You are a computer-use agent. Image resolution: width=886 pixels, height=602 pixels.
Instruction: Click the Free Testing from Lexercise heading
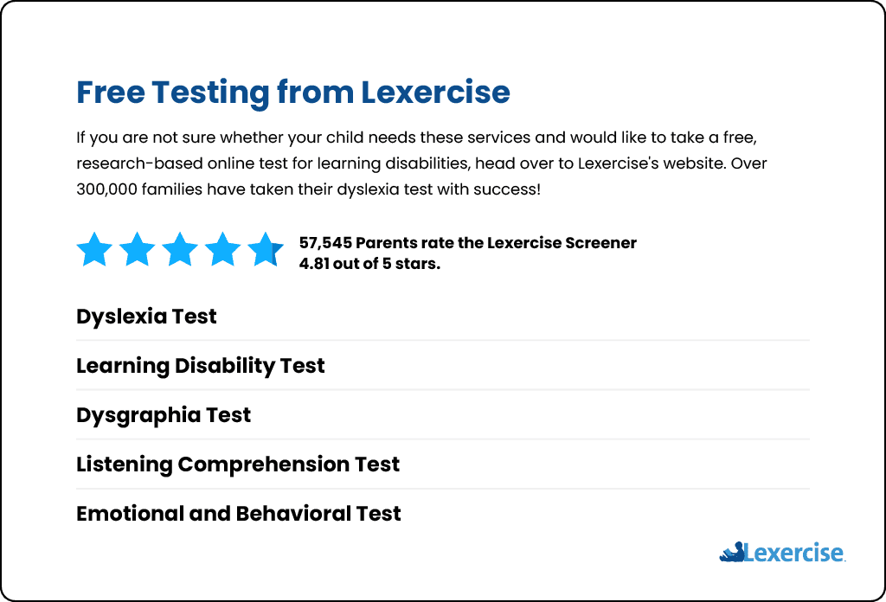click(293, 92)
